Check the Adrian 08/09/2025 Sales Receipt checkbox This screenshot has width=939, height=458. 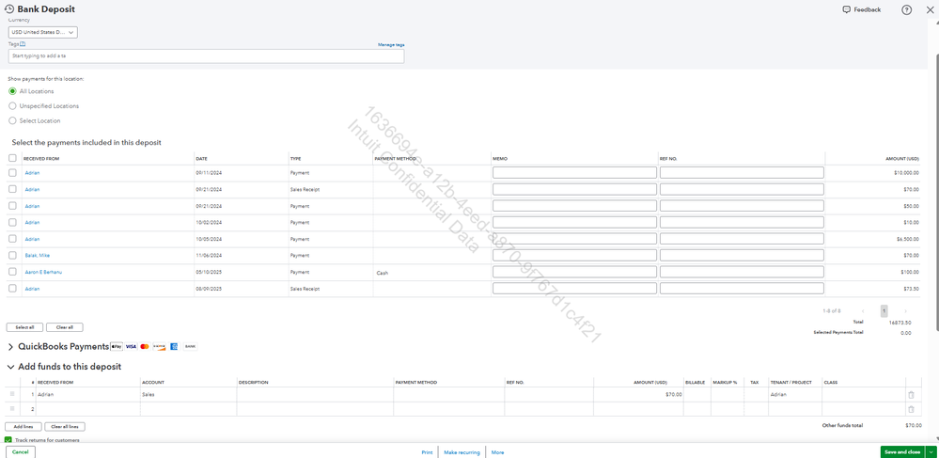click(12, 289)
